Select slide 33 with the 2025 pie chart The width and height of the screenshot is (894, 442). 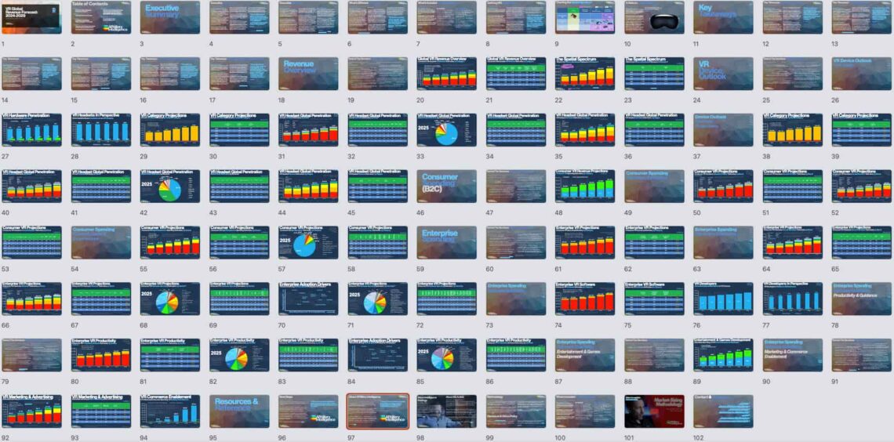pyautogui.click(x=446, y=130)
